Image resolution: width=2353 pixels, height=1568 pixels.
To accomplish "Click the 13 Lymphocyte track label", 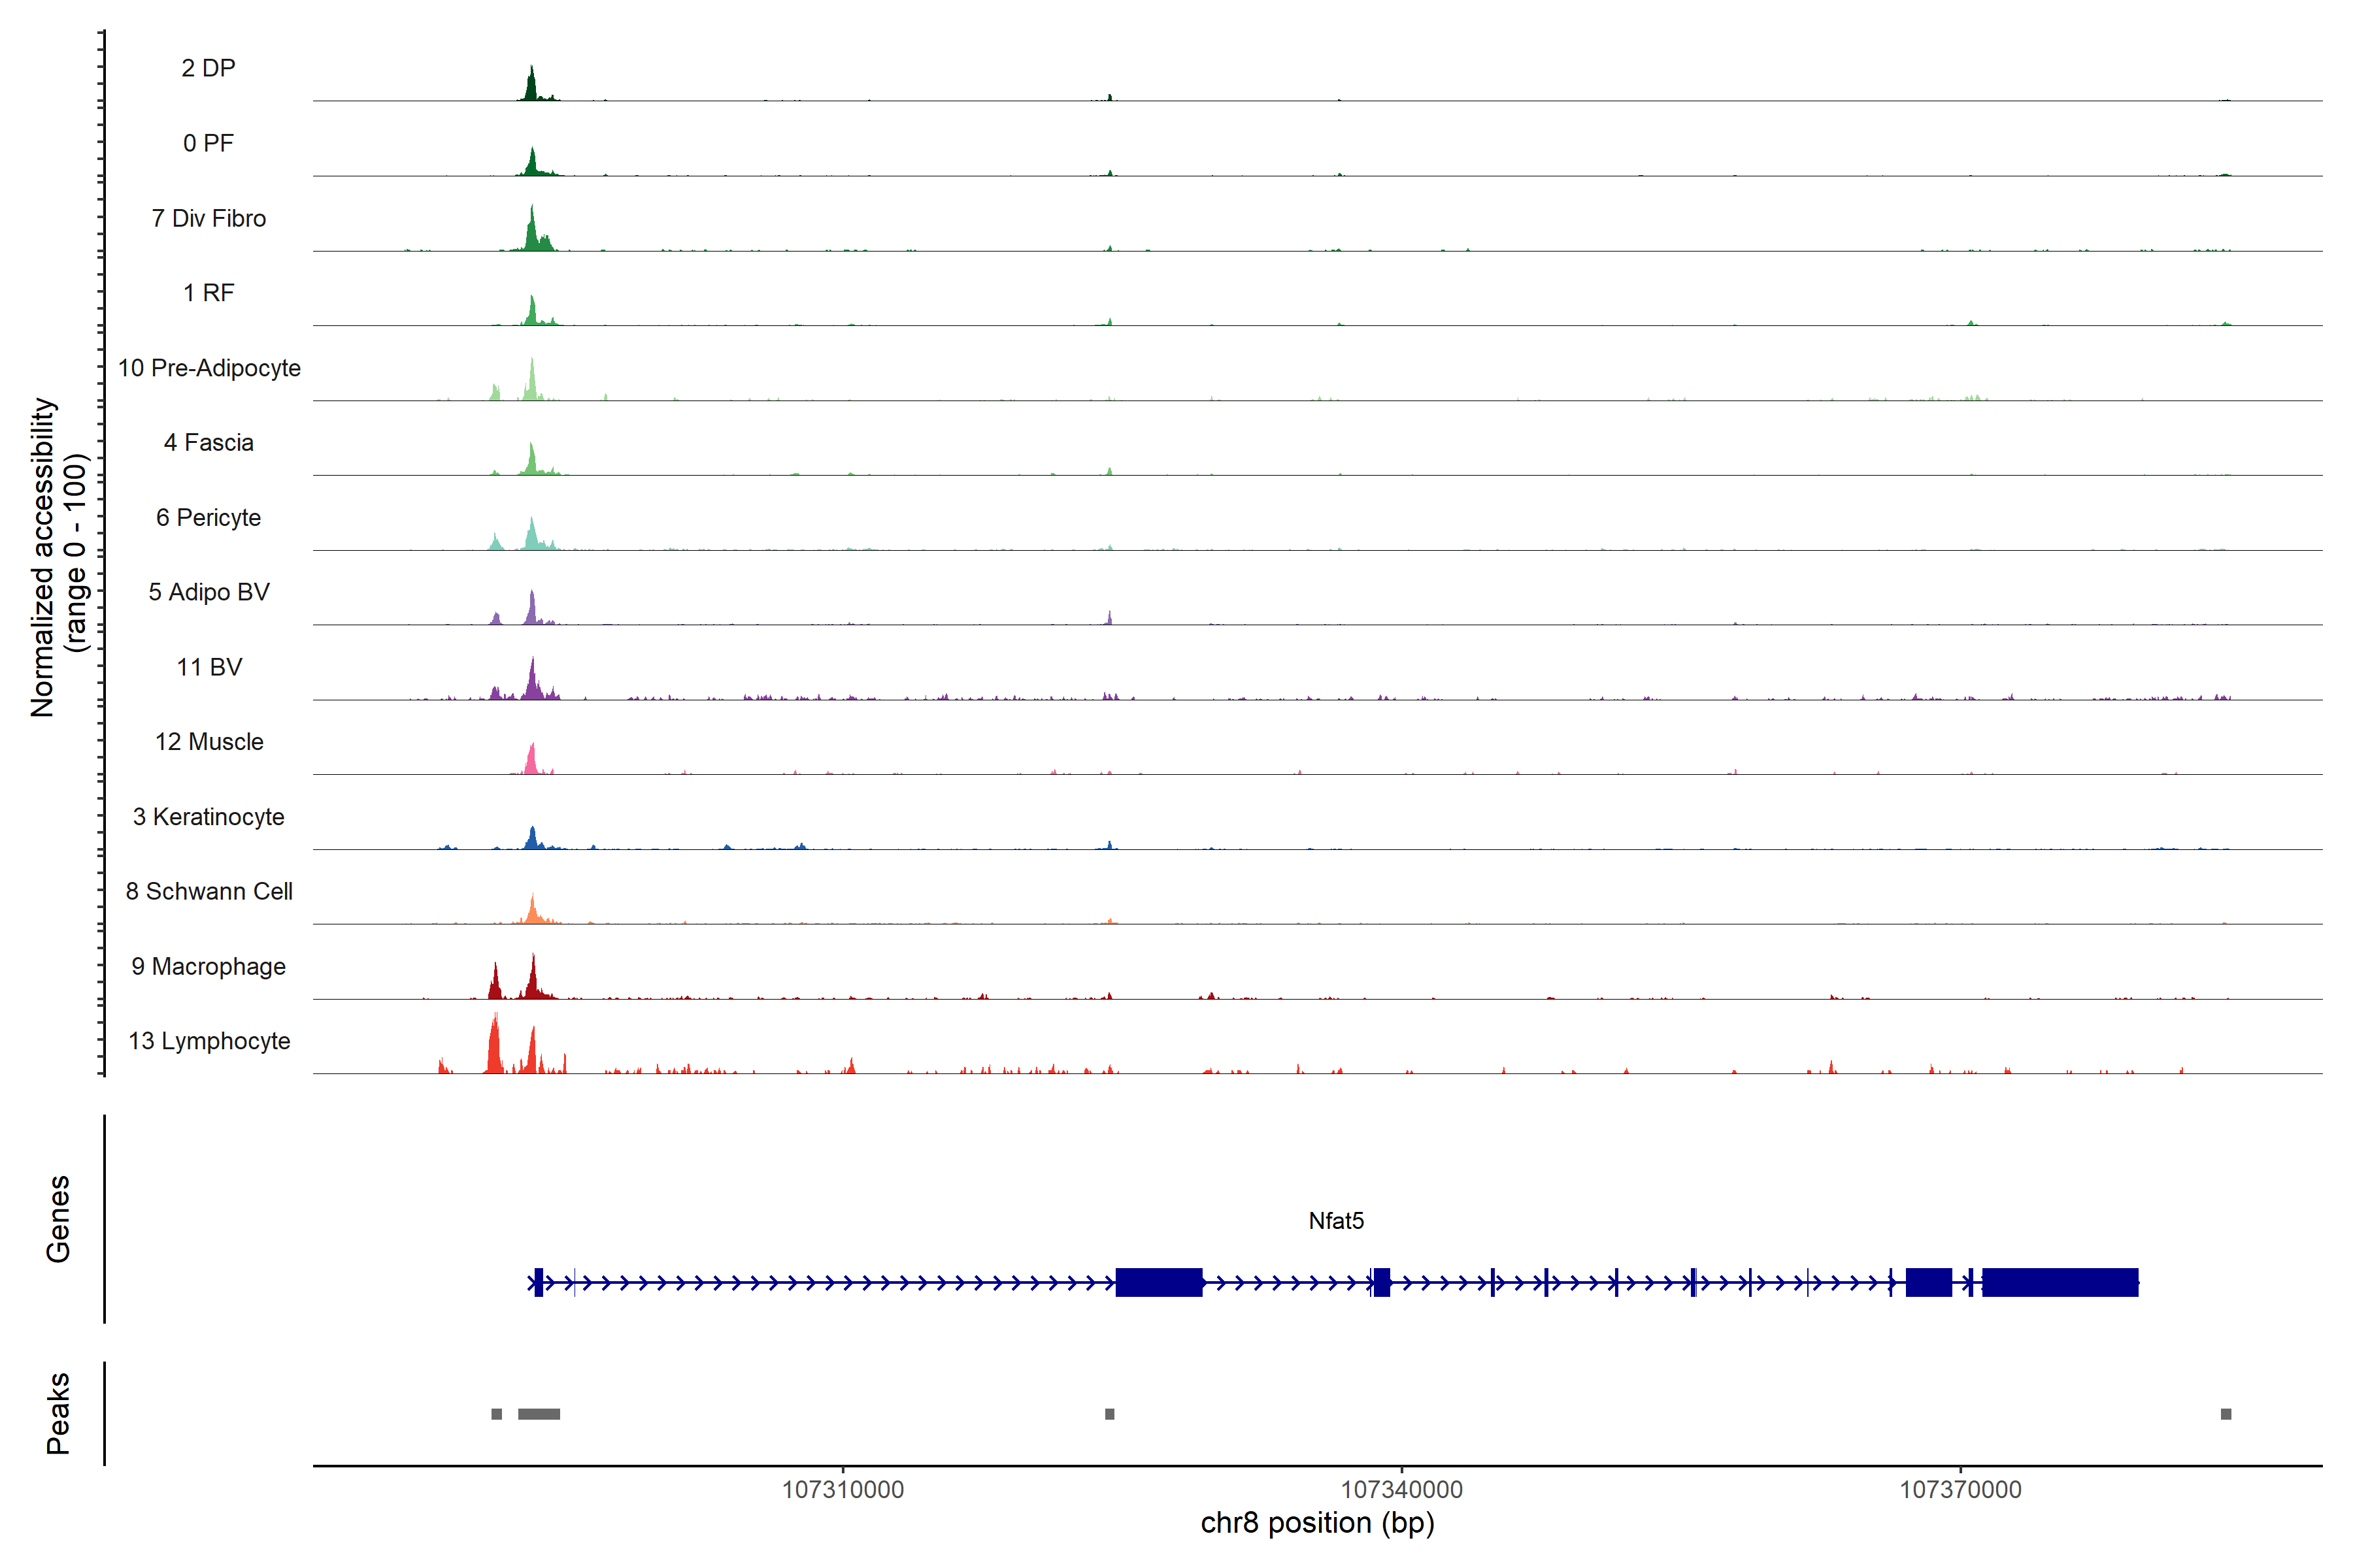I will tap(209, 1041).
